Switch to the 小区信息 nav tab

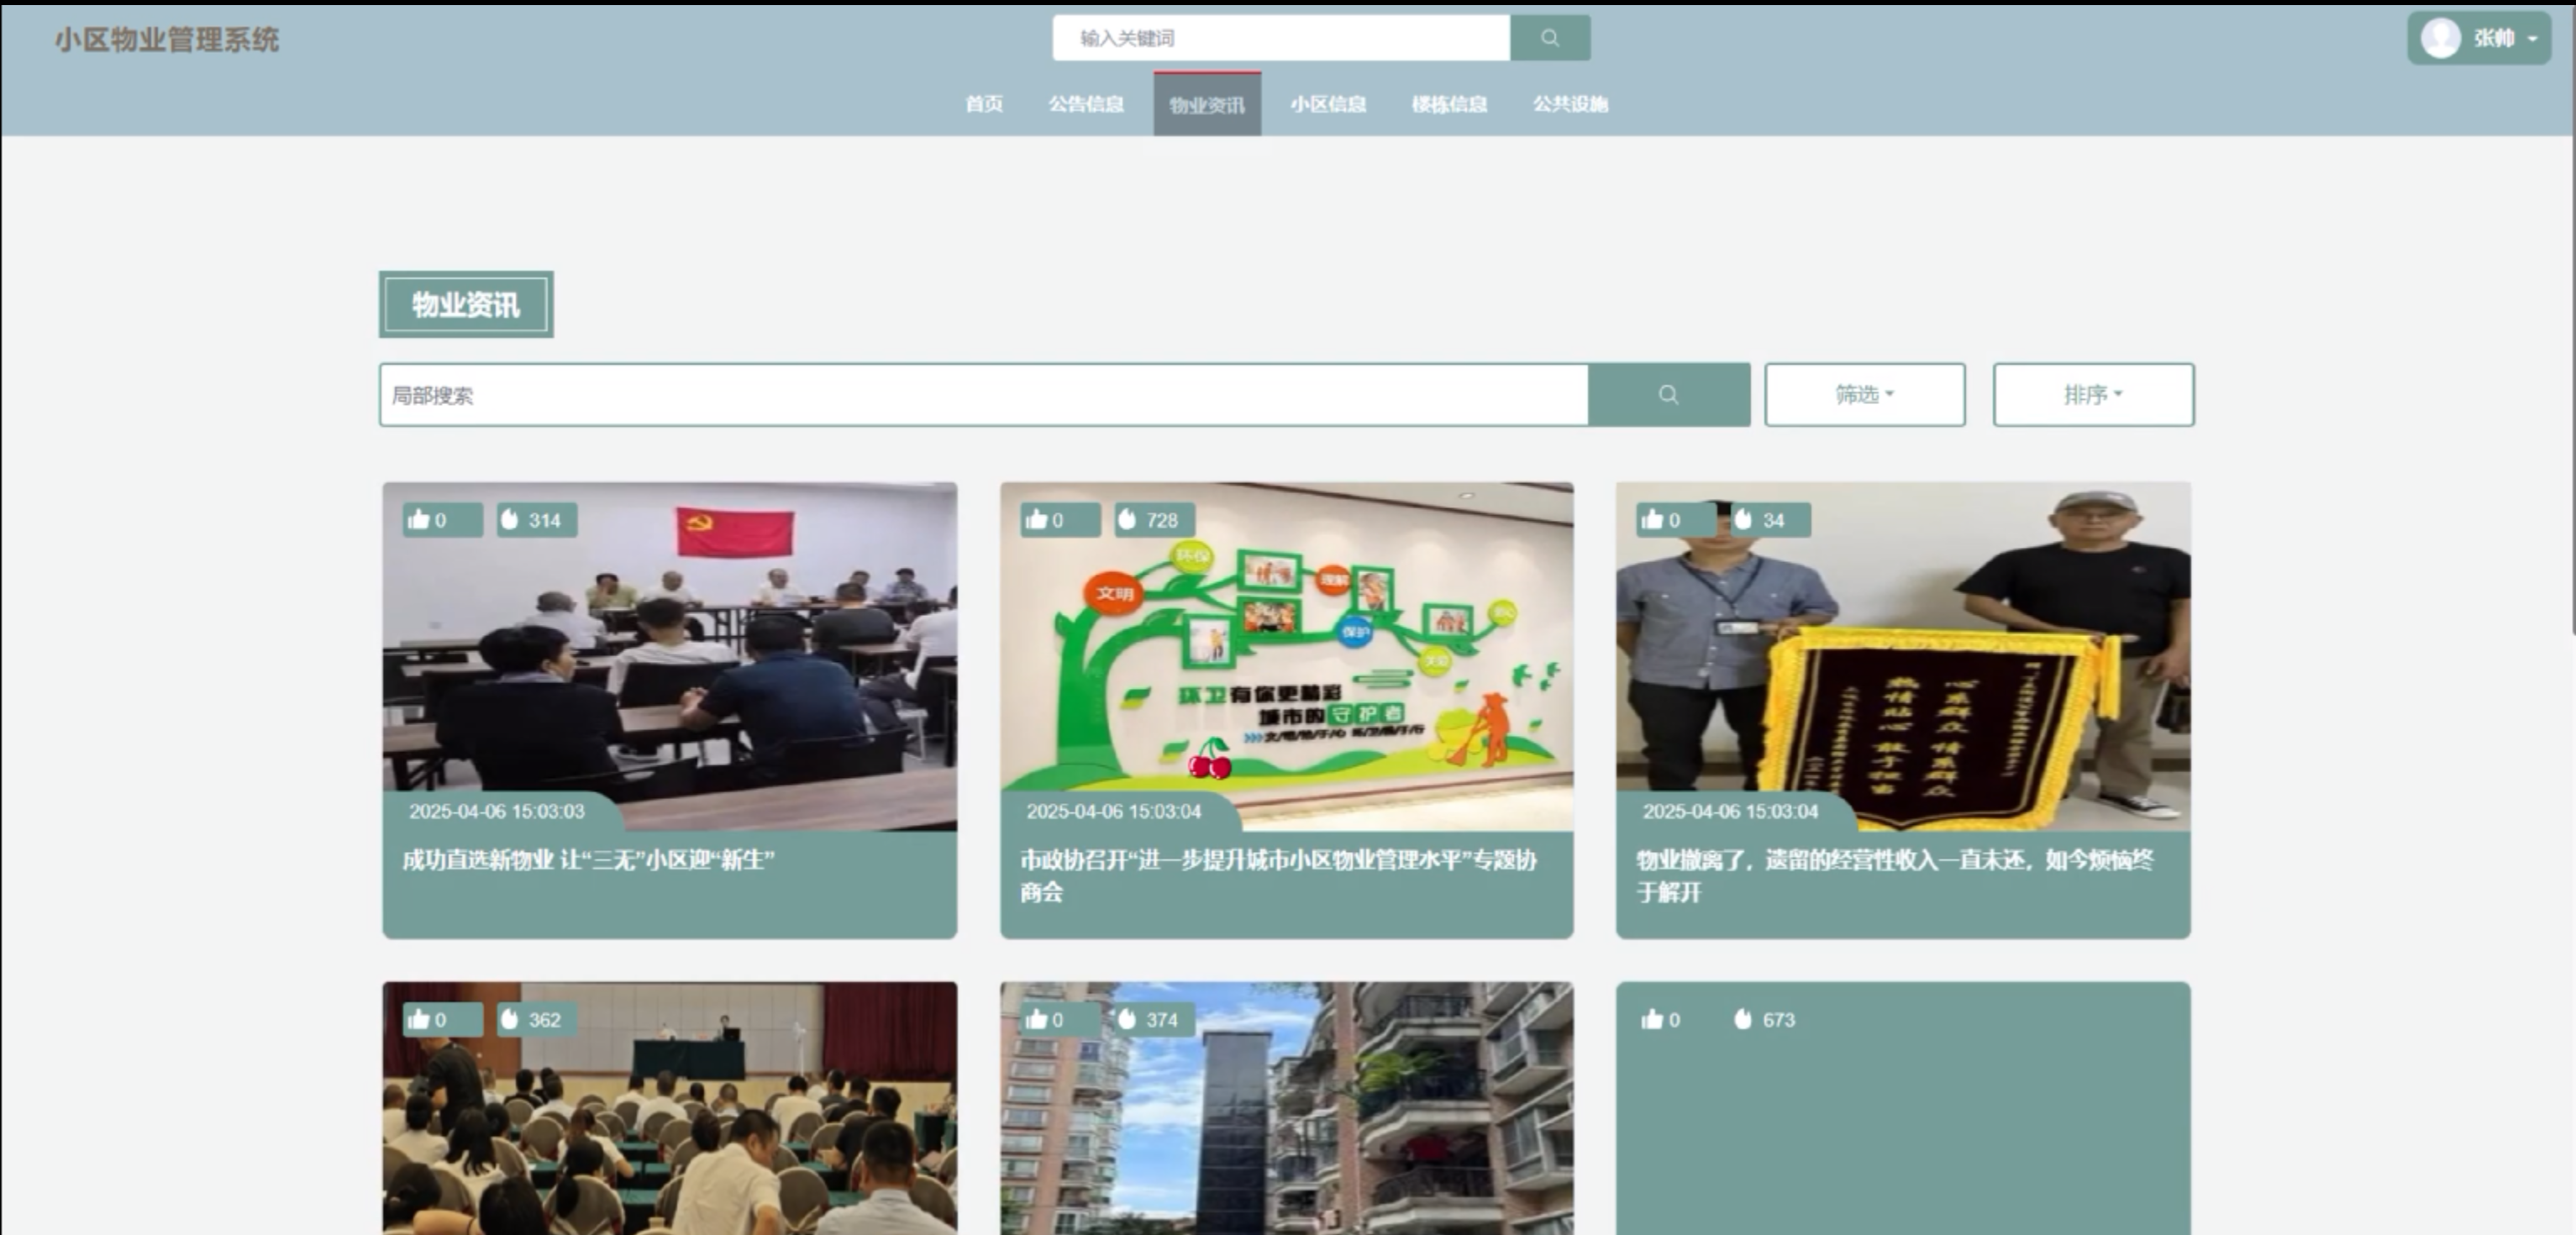[x=1328, y=104]
